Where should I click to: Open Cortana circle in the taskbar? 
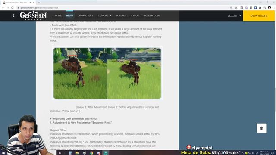60,153
